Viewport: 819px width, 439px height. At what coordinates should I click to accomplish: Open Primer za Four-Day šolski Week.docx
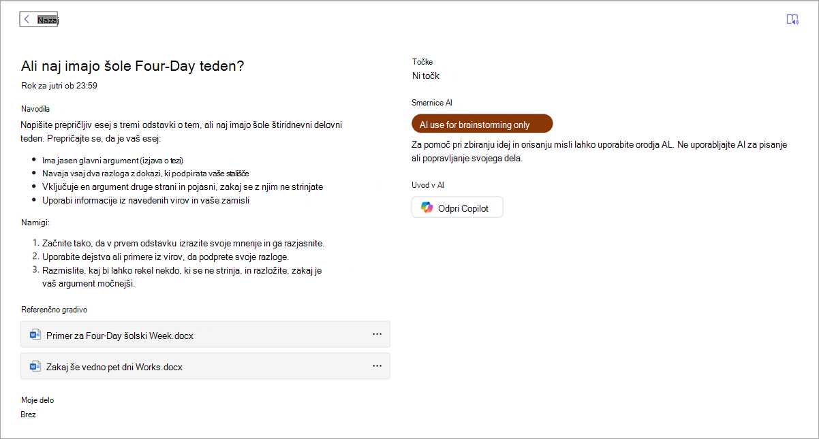(205, 334)
